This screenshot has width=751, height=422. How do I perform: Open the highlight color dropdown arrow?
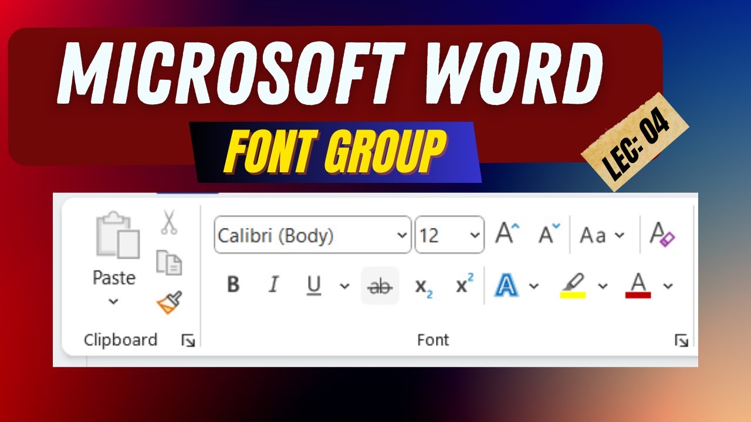603,286
